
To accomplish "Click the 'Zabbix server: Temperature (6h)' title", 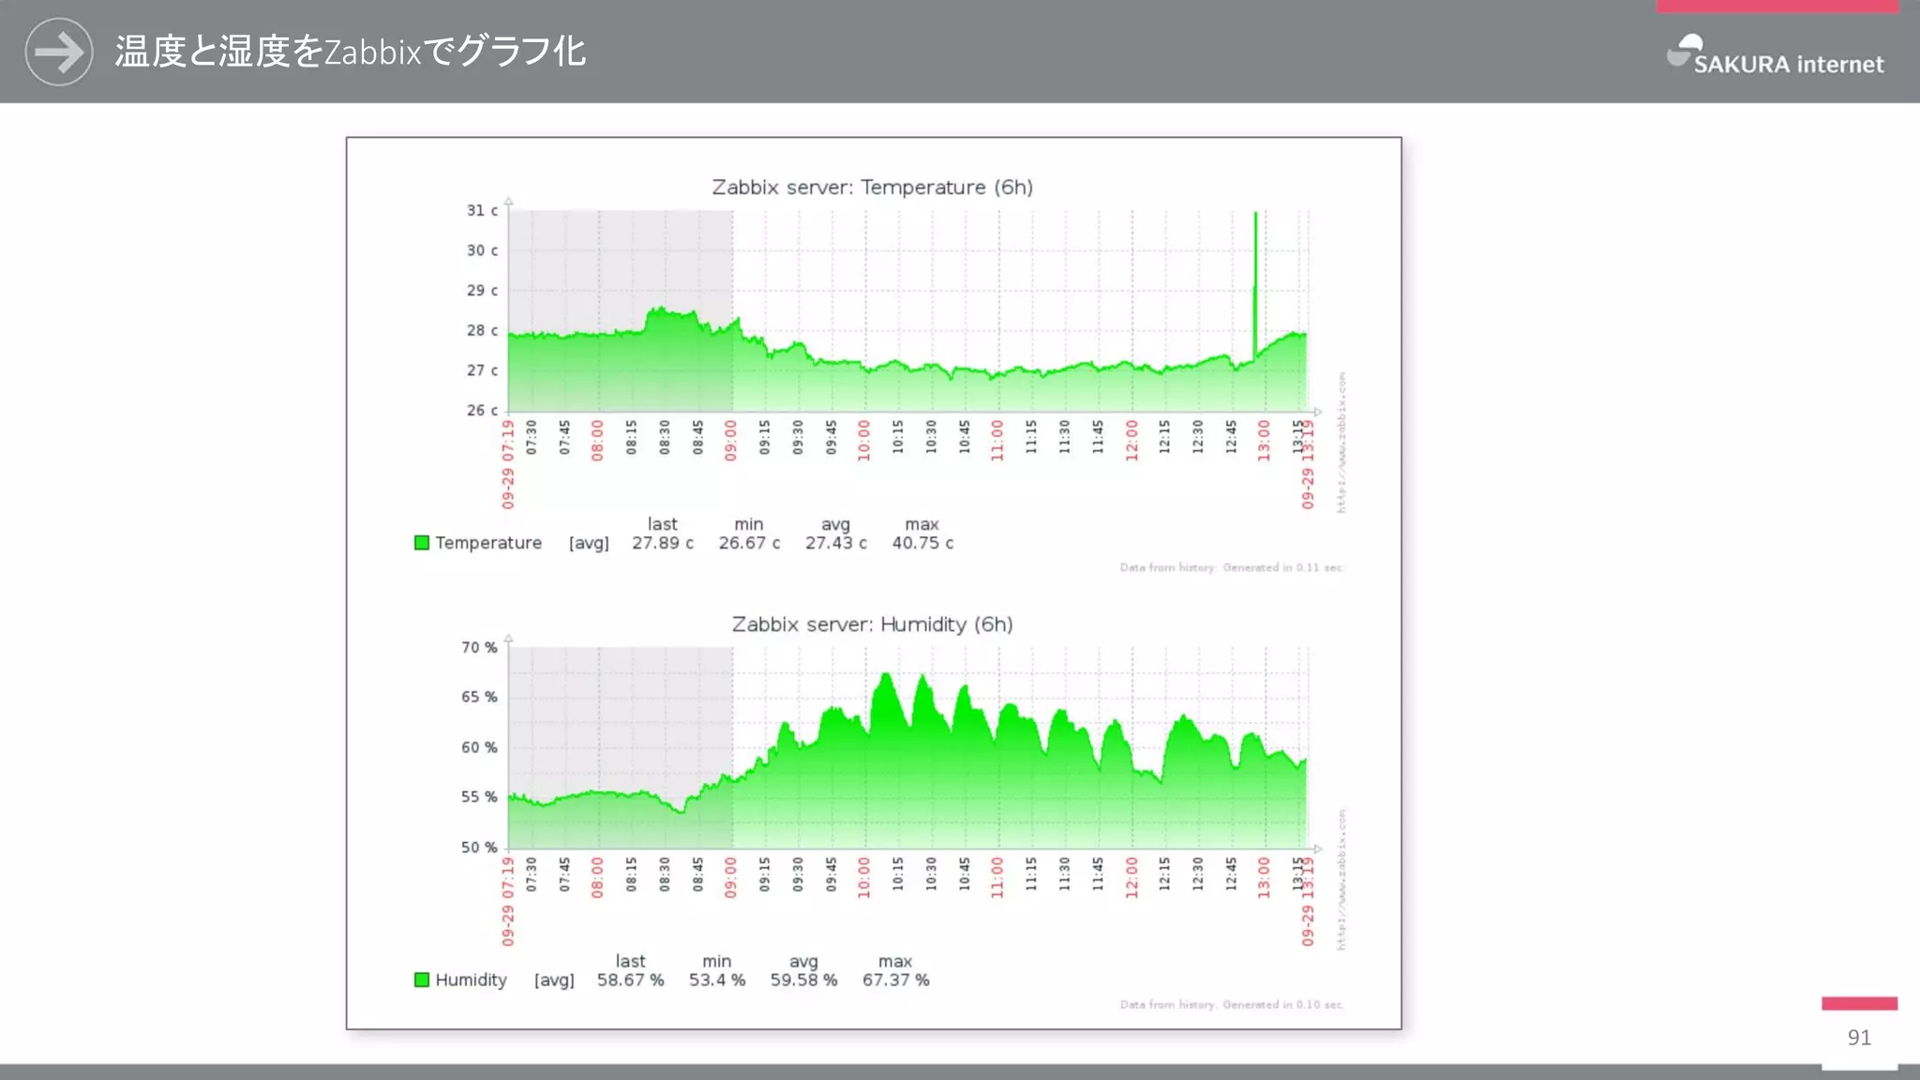I will pos(872,187).
